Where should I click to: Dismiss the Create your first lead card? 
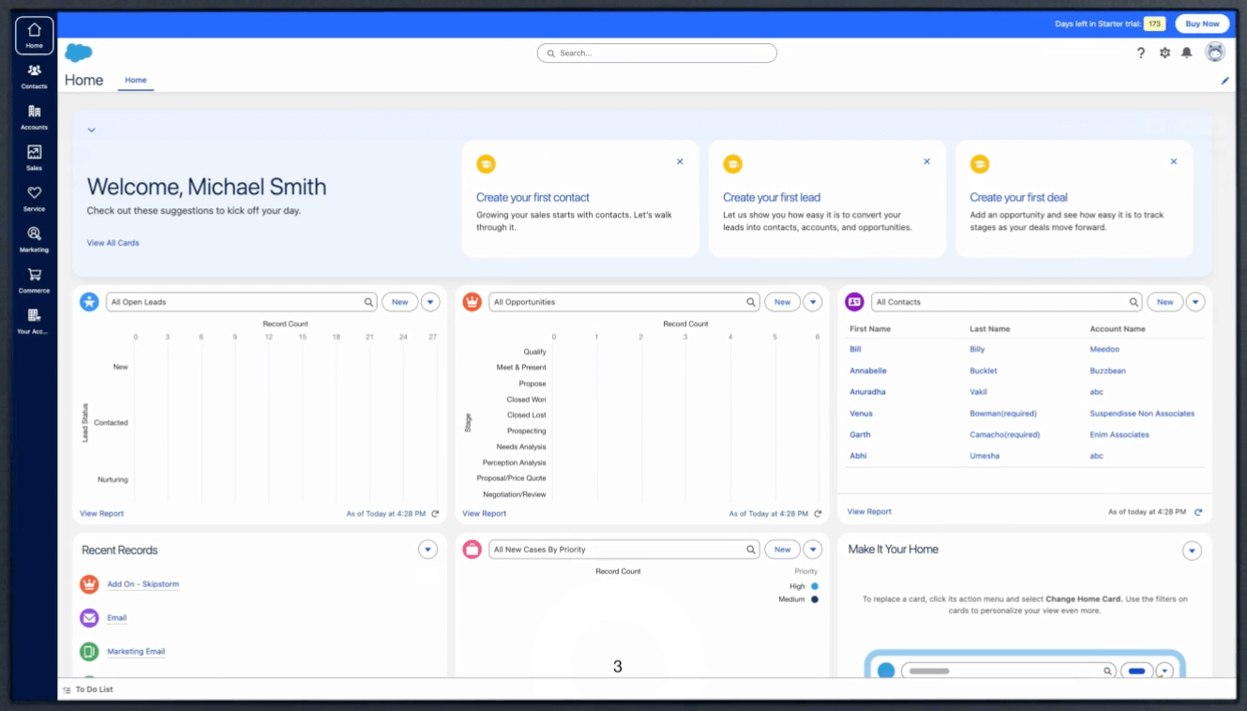click(926, 161)
